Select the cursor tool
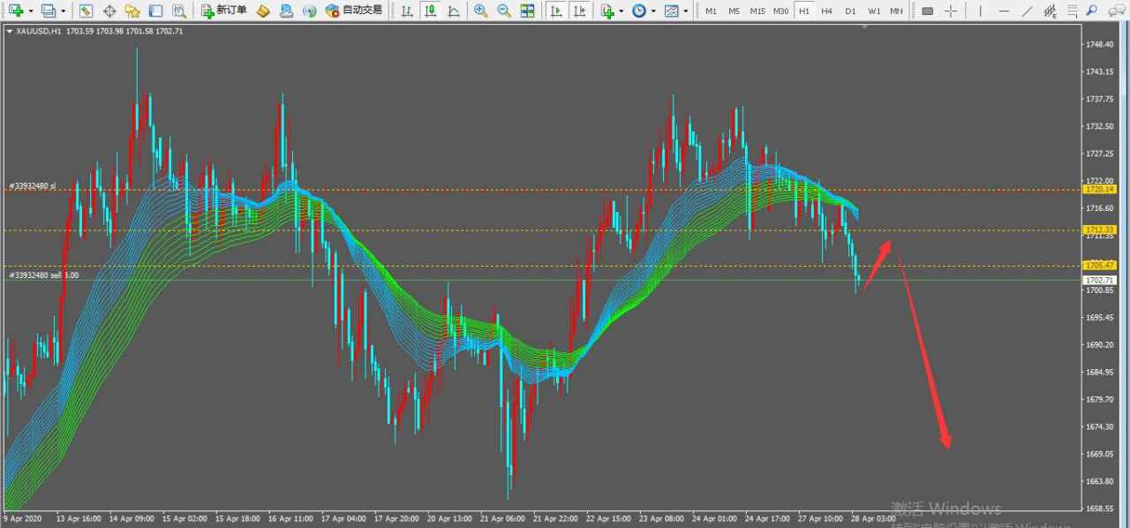Screen dimensions: 1130x528 [x=927, y=11]
